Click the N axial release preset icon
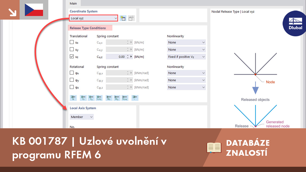The image size is (306, 172). click(x=73, y=98)
